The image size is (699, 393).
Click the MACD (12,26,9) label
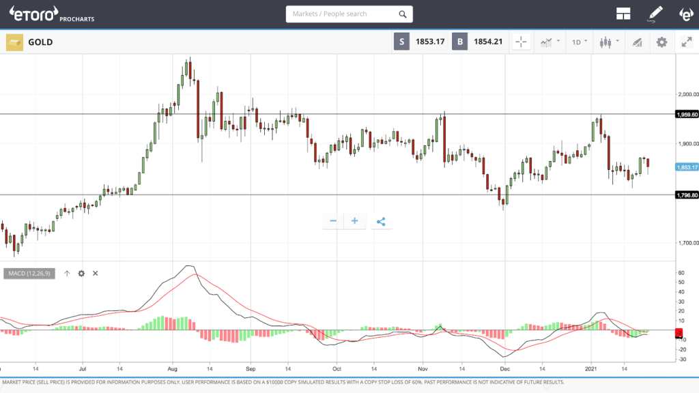[29, 273]
